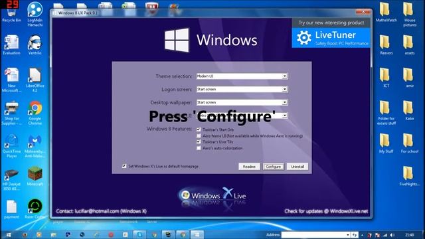
Task: Launch LibreOffice 4.2 desktop icon
Action: click(x=35, y=80)
